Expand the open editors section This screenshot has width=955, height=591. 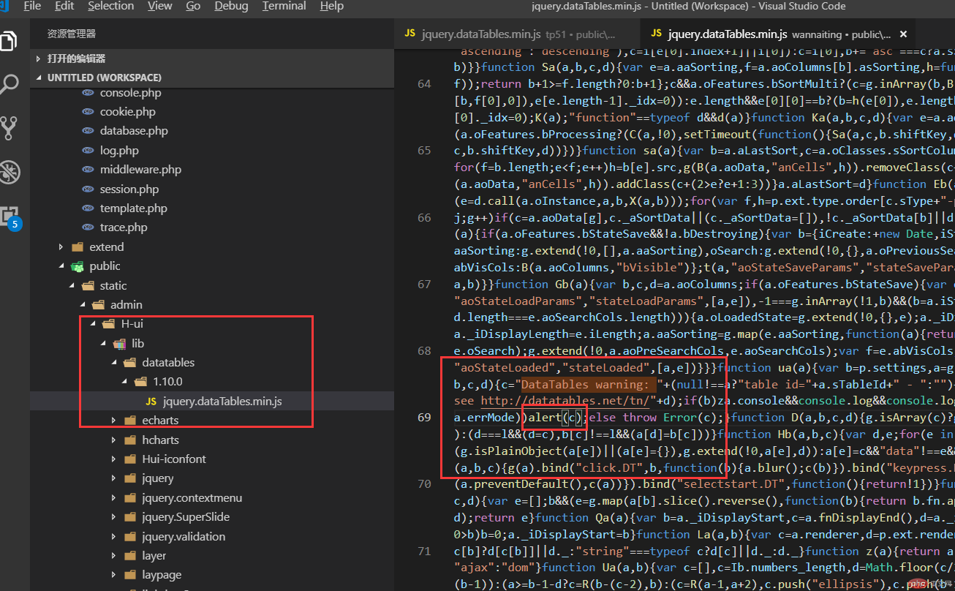click(x=212, y=59)
